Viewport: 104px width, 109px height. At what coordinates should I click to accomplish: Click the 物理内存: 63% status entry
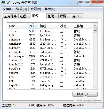pos(73,105)
